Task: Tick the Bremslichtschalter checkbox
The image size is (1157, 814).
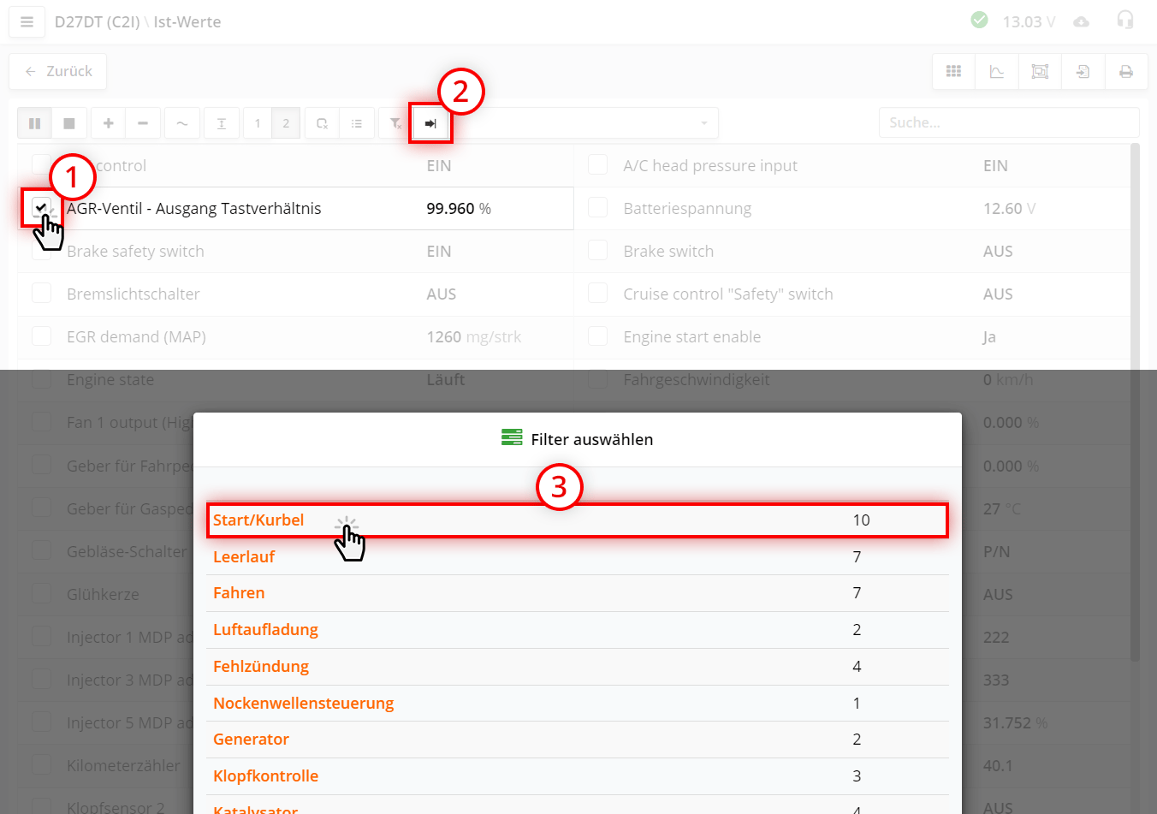Action: [x=41, y=294]
